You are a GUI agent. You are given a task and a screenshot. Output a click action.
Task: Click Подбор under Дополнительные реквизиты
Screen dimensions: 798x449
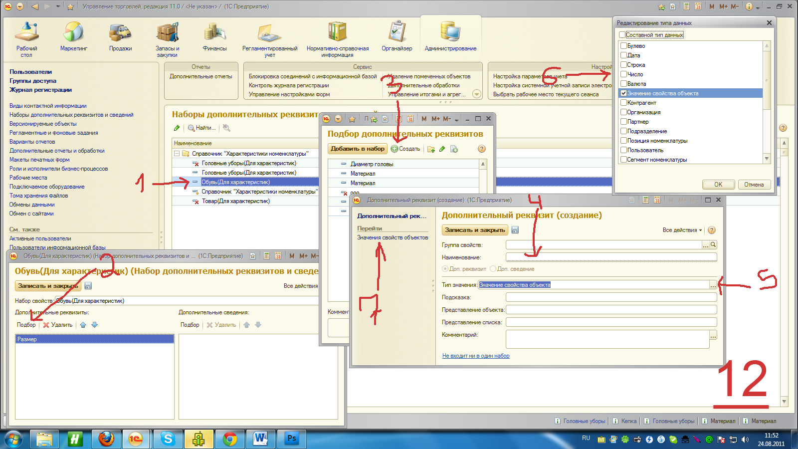[x=26, y=325]
